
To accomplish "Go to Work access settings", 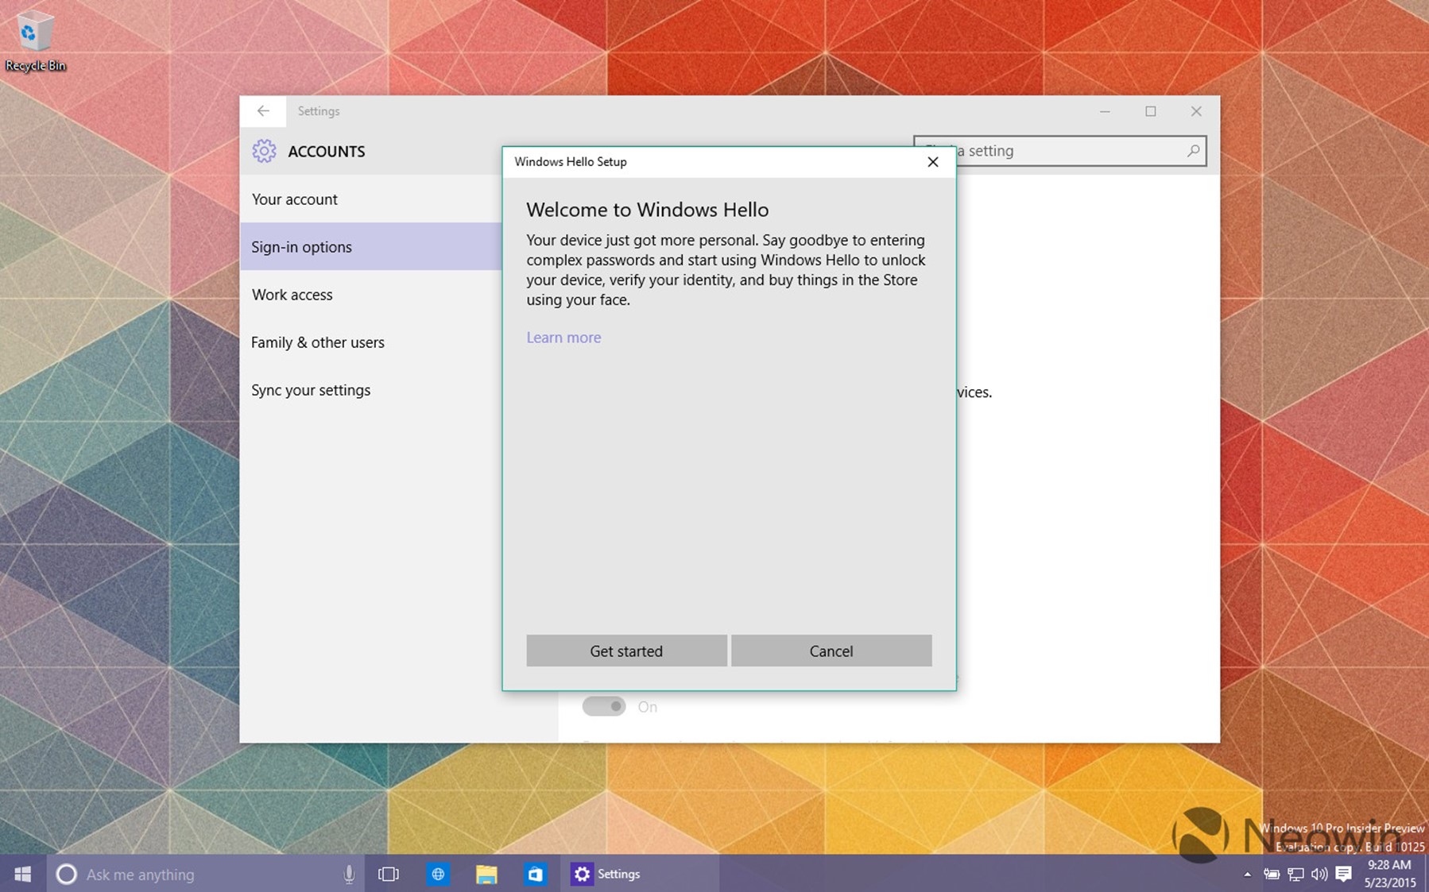I will pos(292,295).
